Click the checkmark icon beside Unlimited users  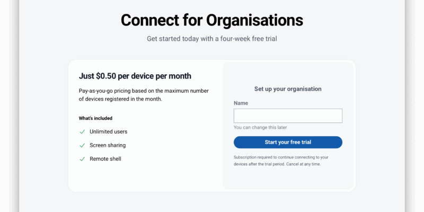[x=82, y=131]
